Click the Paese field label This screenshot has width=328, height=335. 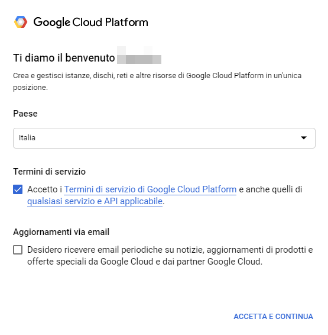pyautogui.click(x=25, y=114)
